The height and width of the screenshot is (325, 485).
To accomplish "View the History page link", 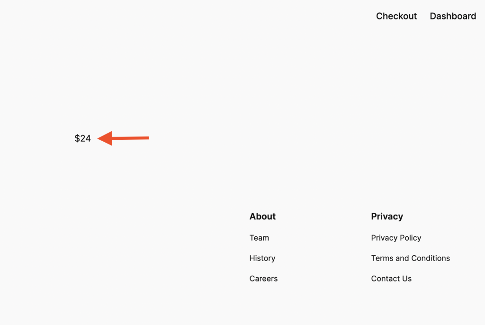I will pos(262,258).
